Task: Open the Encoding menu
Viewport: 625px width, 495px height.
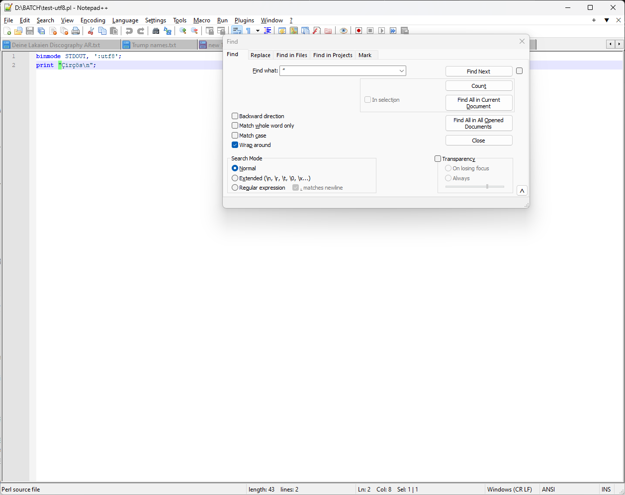Action: tap(93, 20)
